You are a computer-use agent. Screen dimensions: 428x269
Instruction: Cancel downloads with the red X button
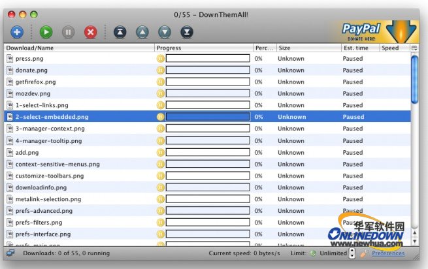(x=91, y=32)
